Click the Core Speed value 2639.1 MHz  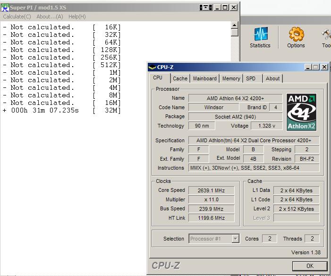212,190
